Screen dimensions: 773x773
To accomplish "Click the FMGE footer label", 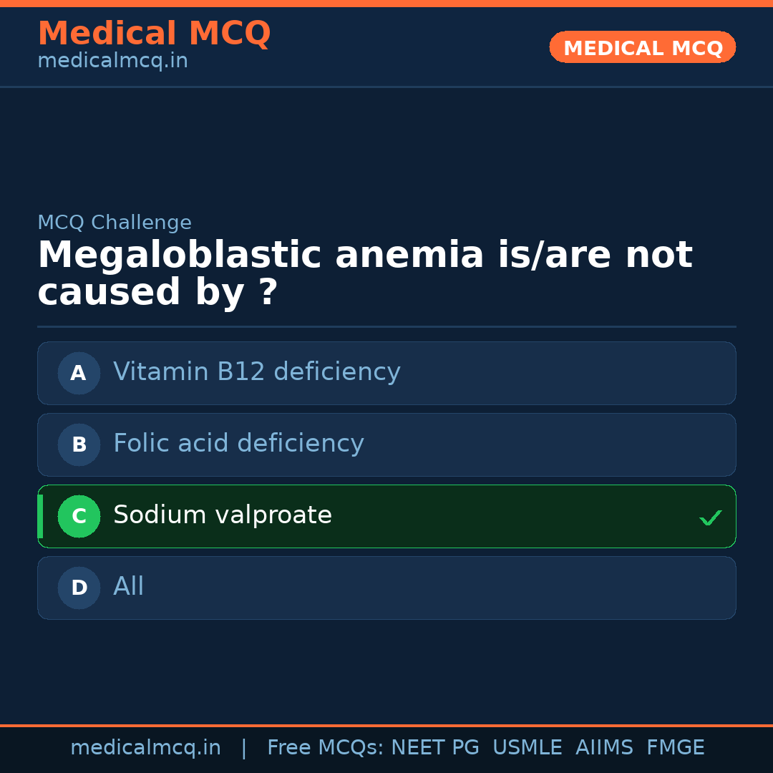I will 675,748.
